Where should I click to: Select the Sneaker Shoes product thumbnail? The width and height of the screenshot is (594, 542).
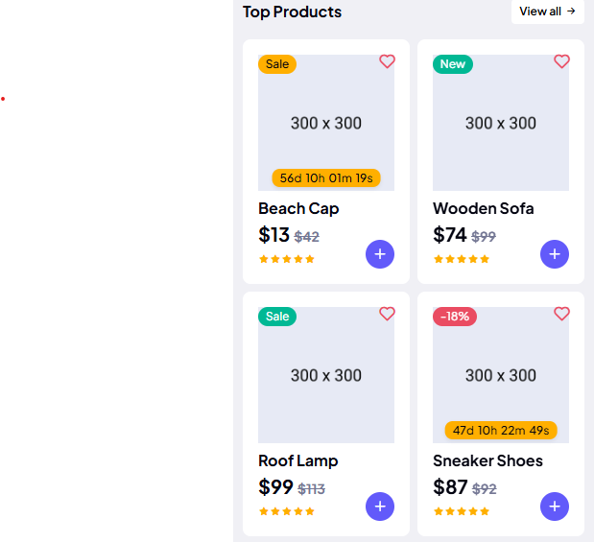501,375
